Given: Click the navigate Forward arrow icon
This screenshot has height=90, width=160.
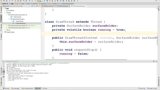Looking at the screenshot, I should click(x=32, y=1).
